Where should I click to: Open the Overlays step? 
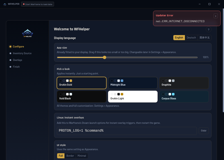16,60
